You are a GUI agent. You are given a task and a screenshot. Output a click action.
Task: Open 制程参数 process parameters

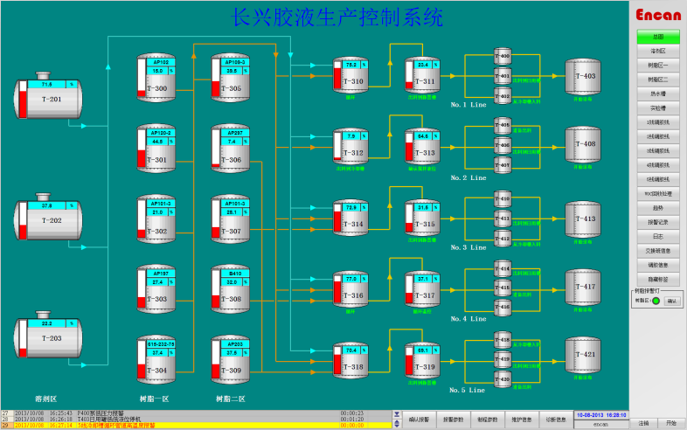click(x=488, y=420)
